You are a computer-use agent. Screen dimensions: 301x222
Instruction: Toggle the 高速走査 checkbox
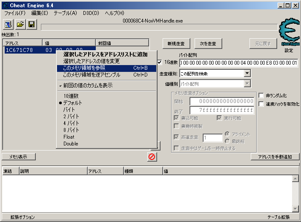[x=176, y=137]
